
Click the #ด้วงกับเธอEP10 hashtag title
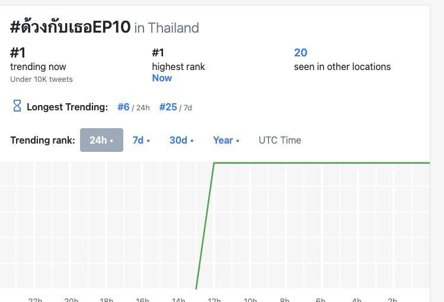coord(70,27)
